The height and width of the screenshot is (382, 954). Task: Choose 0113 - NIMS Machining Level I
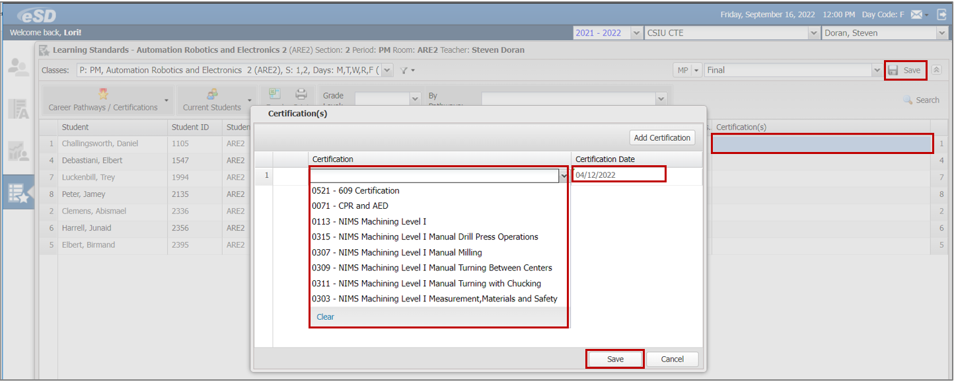(x=439, y=221)
